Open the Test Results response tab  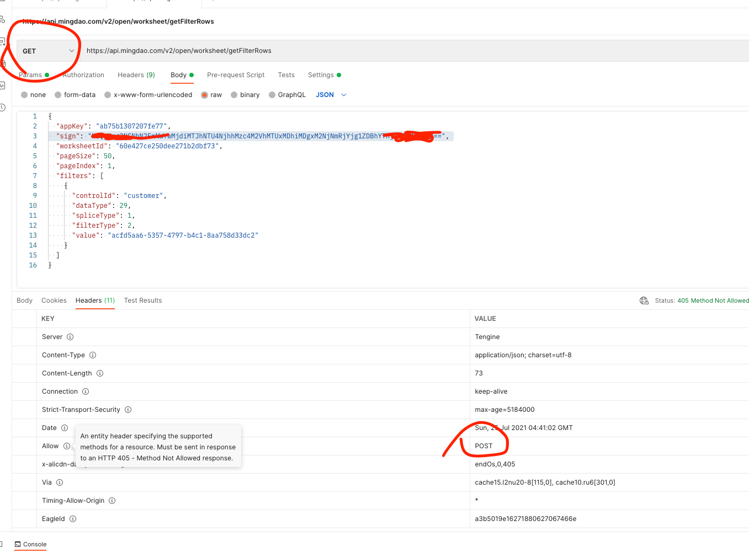[x=142, y=300]
